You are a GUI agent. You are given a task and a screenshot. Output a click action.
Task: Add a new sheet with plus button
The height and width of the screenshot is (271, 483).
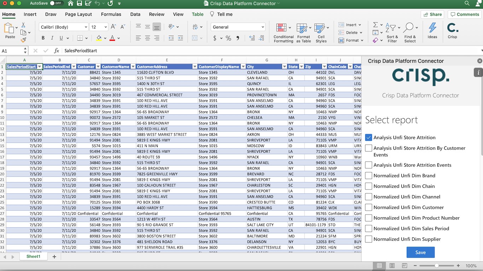click(x=54, y=257)
